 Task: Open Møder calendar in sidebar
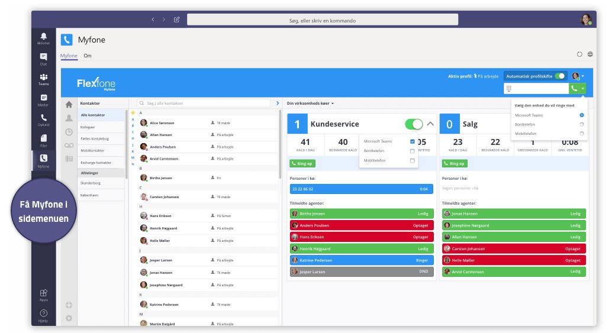coord(44,100)
